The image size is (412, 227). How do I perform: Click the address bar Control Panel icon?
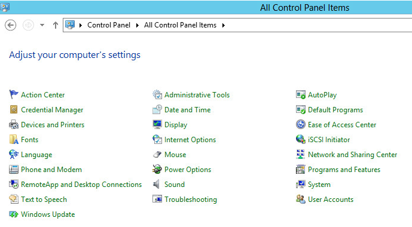pos(70,25)
